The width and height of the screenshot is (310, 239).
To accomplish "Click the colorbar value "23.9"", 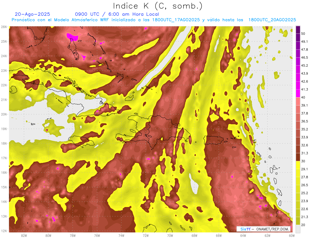I will [x=304, y=201].
